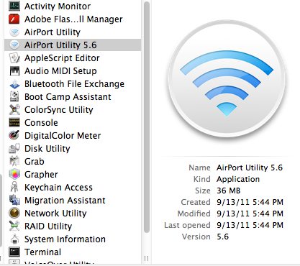
Task: Pick AppleScript Editor in the list
Action: pos(62,58)
